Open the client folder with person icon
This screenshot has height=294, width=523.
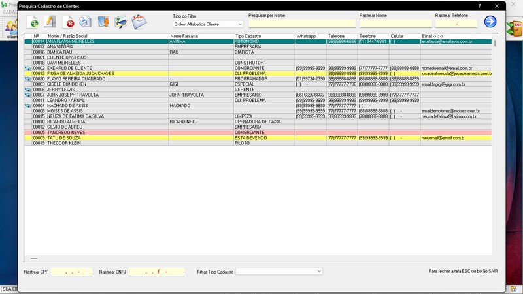coord(103,22)
